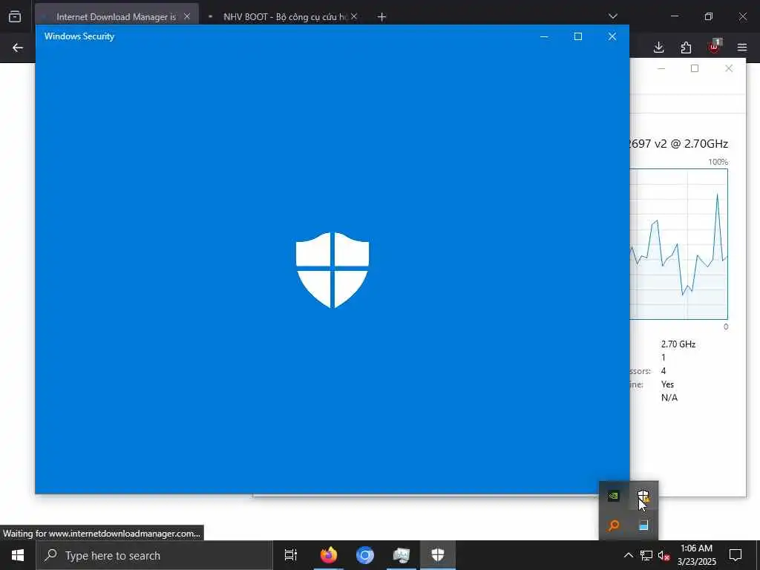760x570 pixels.
Task: Open Task View from the taskbar
Action: 291,555
